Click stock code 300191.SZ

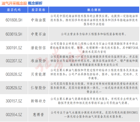[14, 48]
